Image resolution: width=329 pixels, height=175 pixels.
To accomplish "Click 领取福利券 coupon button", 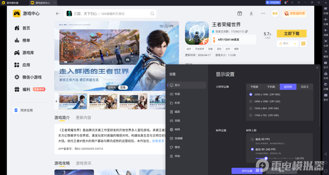I will point(294,13).
